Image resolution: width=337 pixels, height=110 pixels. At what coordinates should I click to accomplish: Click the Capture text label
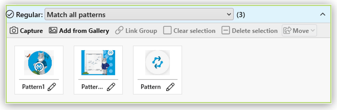click(31, 31)
